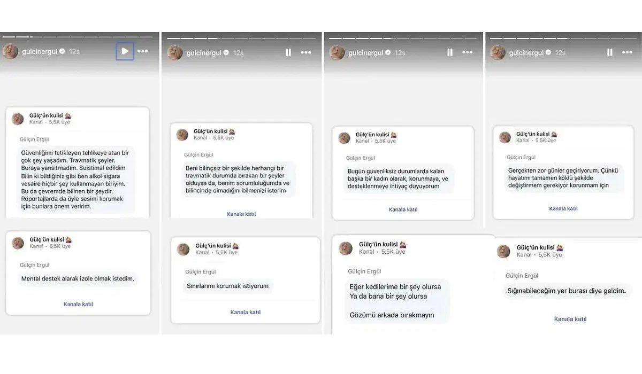Image resolution: width=642 pixels, height=374 pixels.
Task: Open the three-dot menu in the second story
Action: coord(306,52)
